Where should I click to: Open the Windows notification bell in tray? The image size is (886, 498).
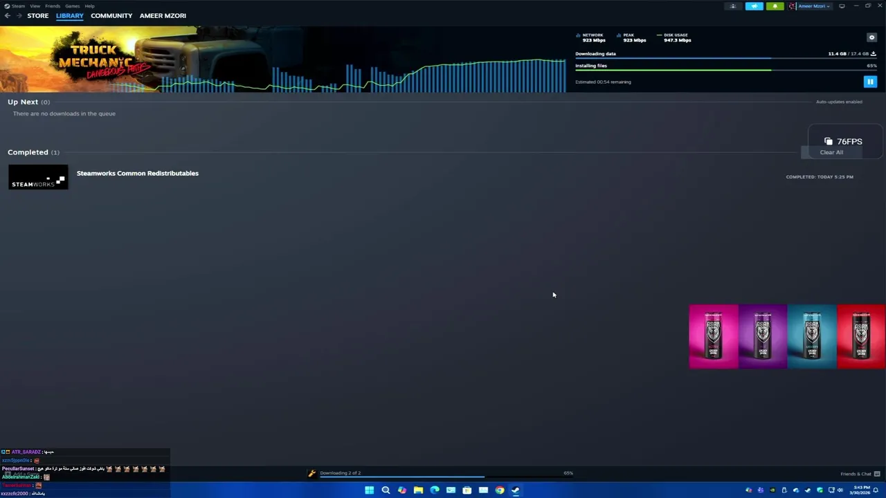point(876,490)
